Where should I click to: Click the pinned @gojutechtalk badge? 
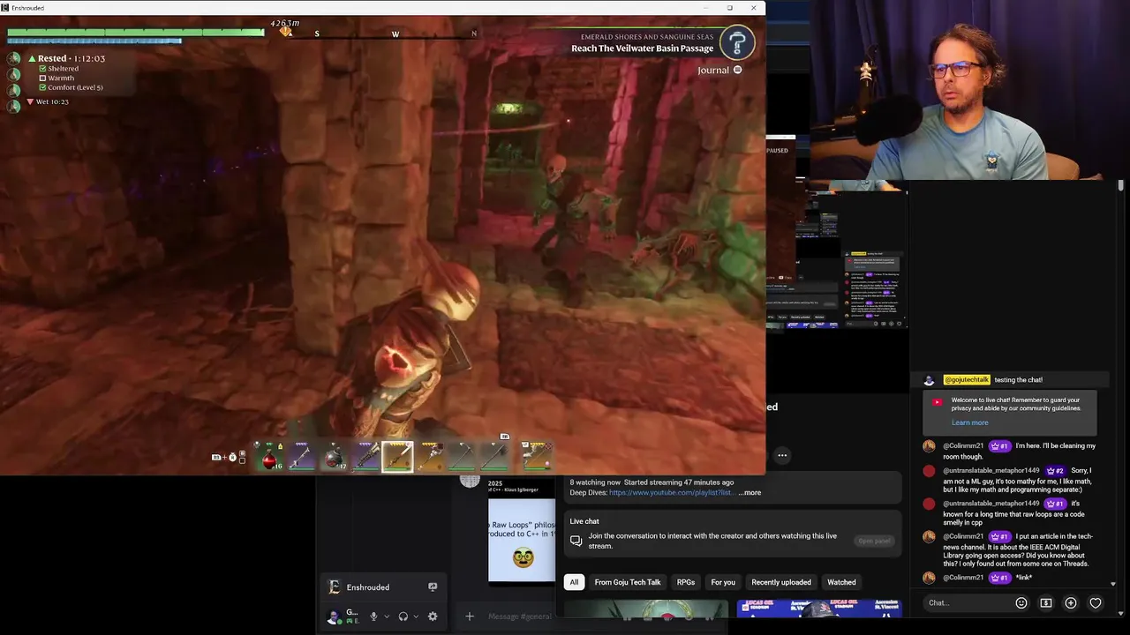point(966,380)
